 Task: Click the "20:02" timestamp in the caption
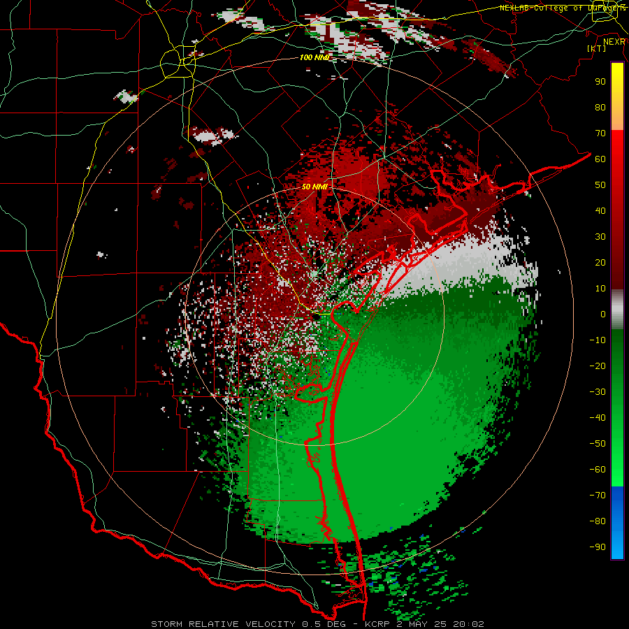click(x=468, y=624)
